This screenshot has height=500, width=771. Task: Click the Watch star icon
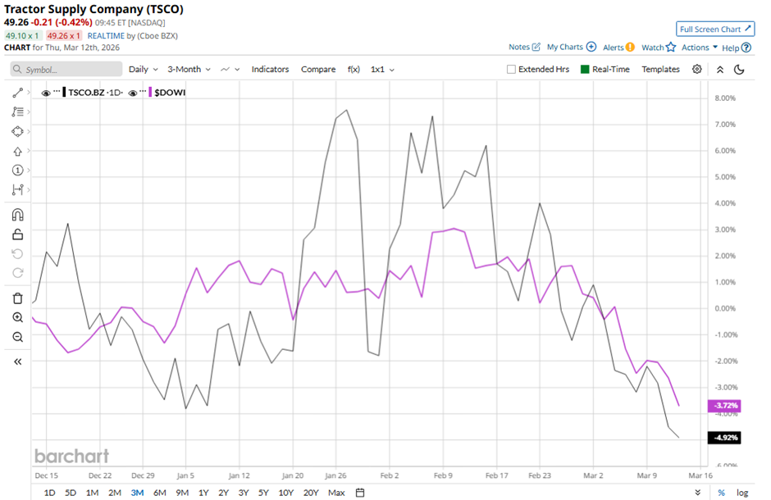click(671, 48)
